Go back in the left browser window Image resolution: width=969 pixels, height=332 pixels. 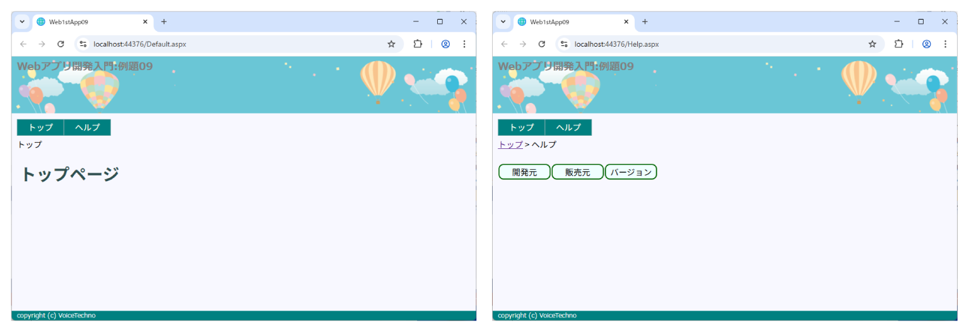(23, 44)
